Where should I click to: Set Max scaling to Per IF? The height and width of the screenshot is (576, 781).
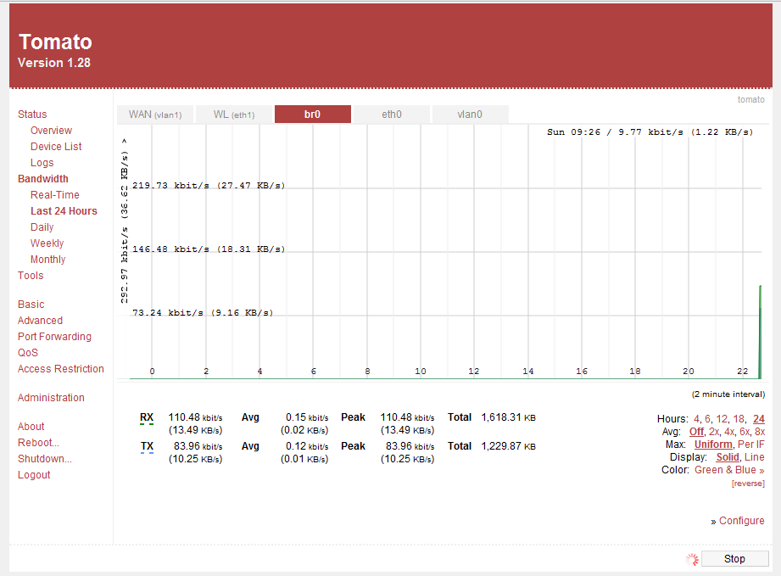coord(750,445)
